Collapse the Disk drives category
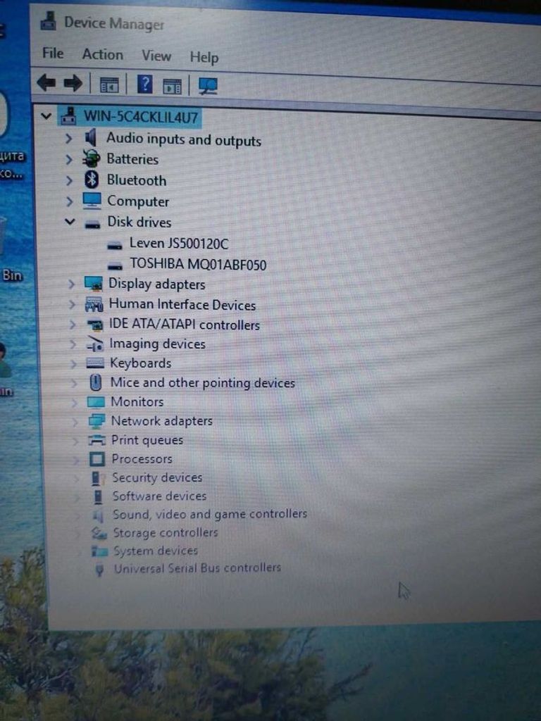Viewport: 541px width, 721px height. pos(69,222)
